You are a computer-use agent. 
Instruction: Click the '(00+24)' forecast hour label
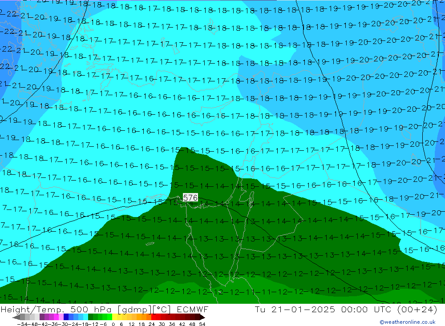[x=417, y=309]
